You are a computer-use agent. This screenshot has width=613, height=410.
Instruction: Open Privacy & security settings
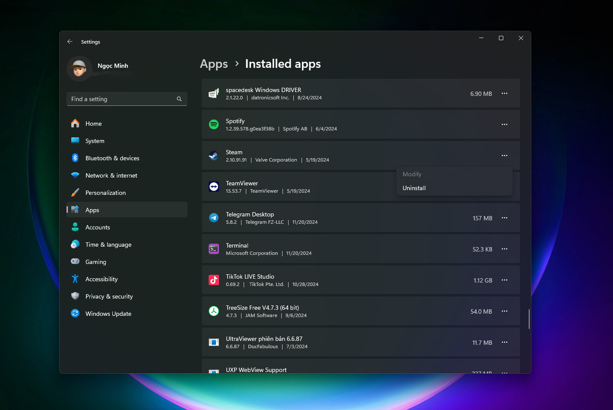point(127,296)
